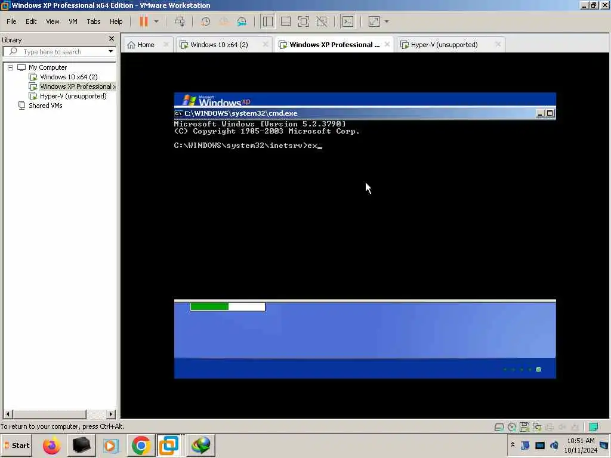
Task: Launch Firefox from the taskbar
Action: [x=51, y=445]
